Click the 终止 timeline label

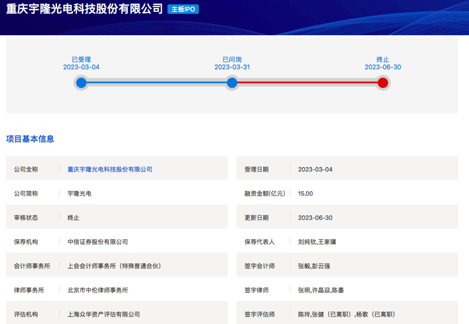383,59
